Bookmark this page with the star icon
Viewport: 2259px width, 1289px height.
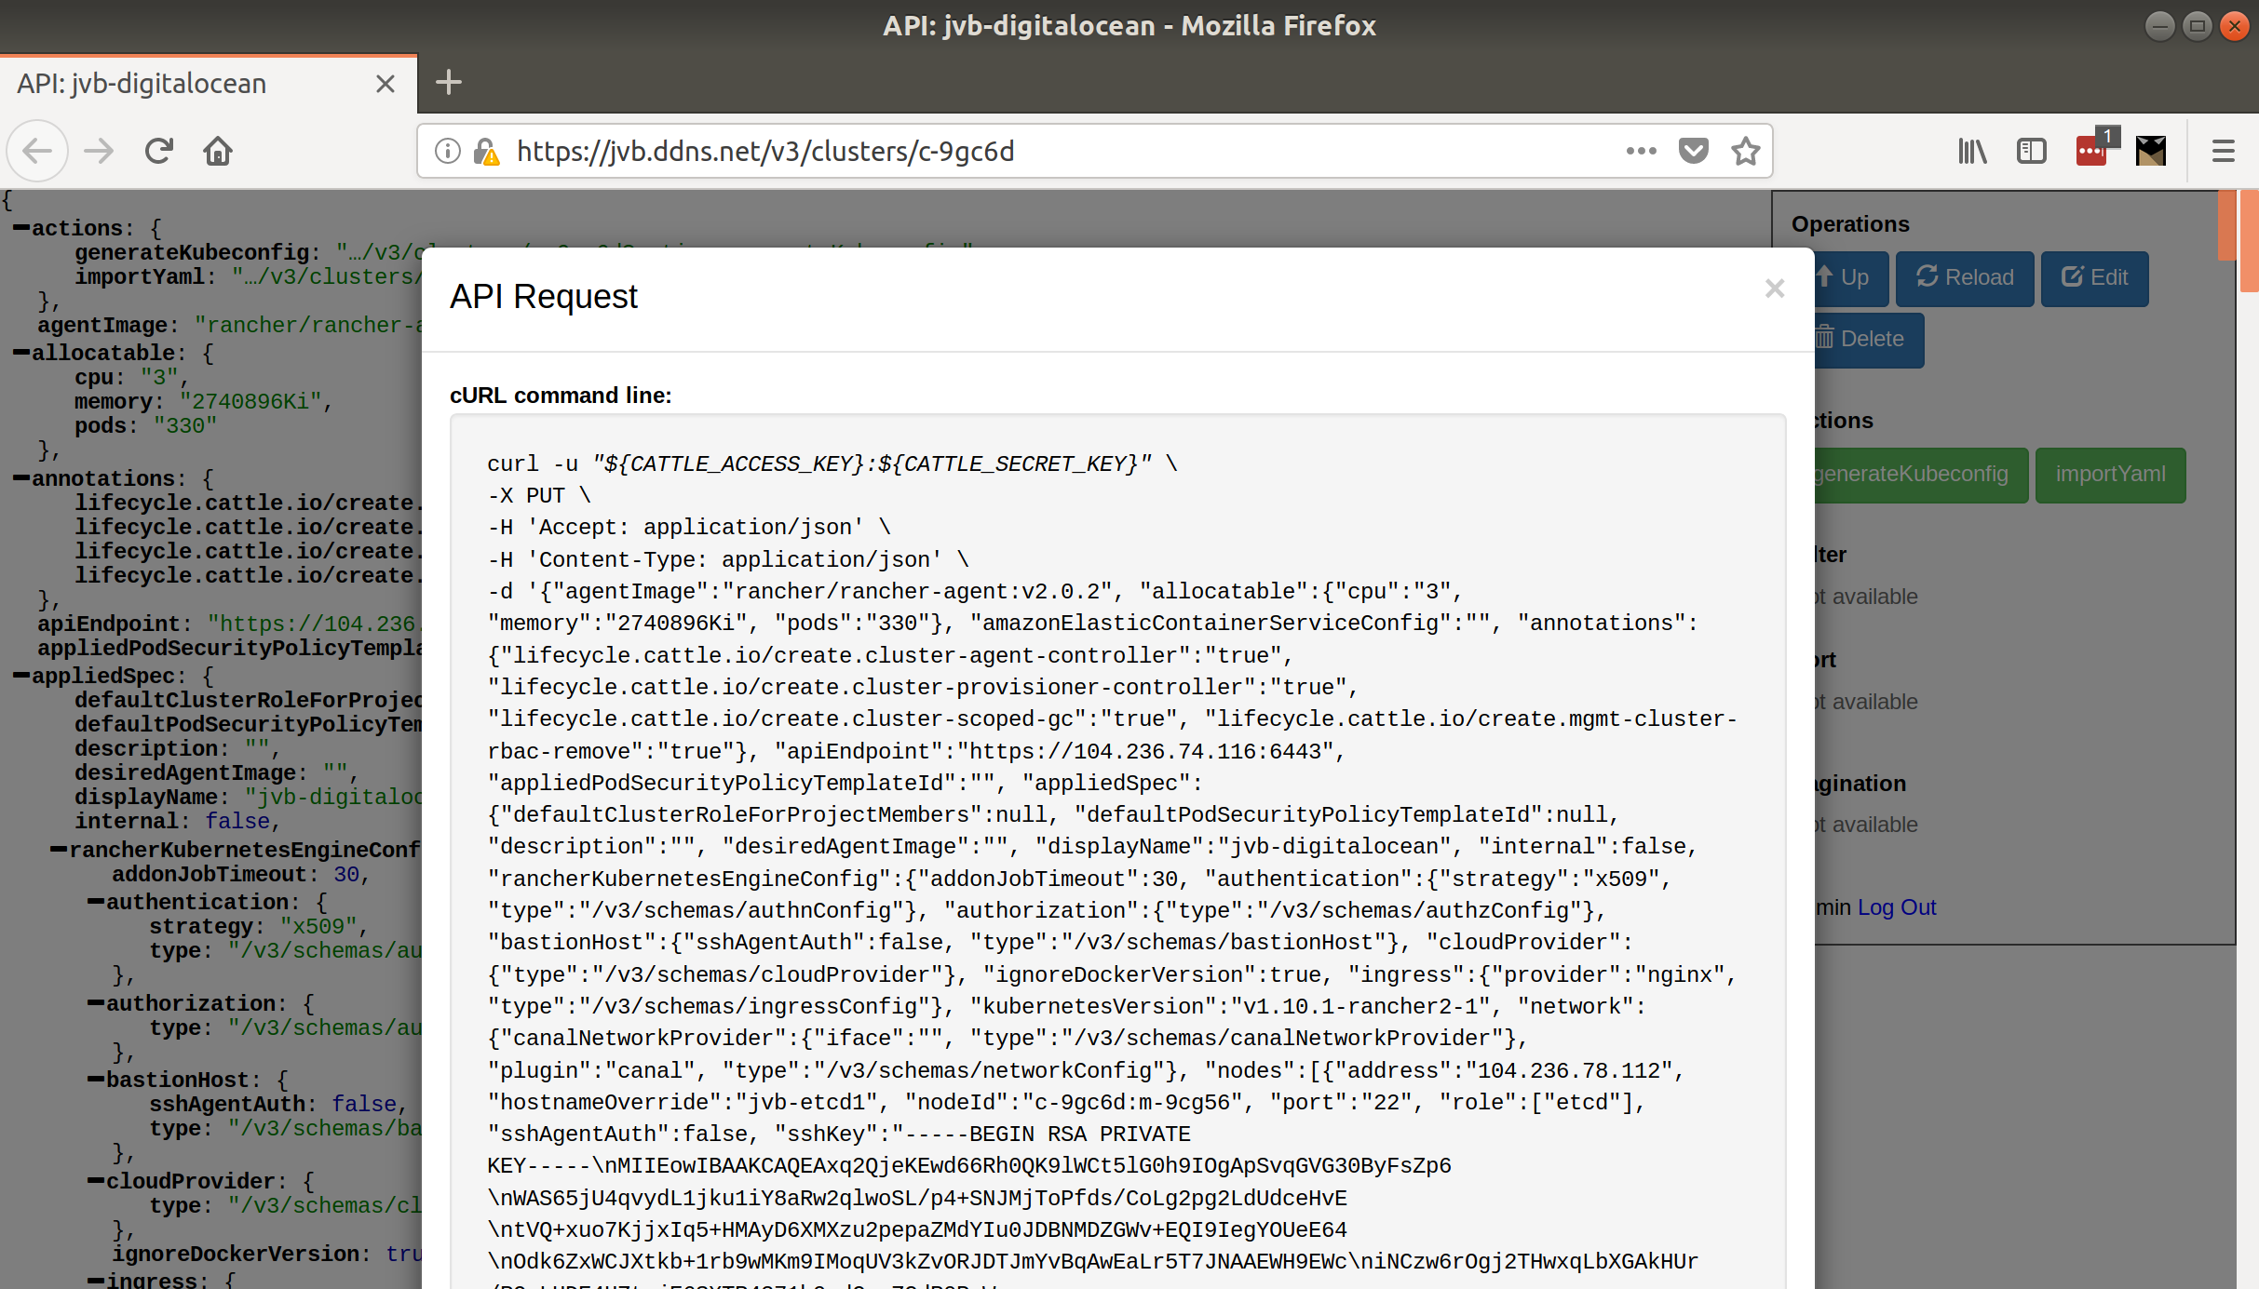pos(1746,151)
